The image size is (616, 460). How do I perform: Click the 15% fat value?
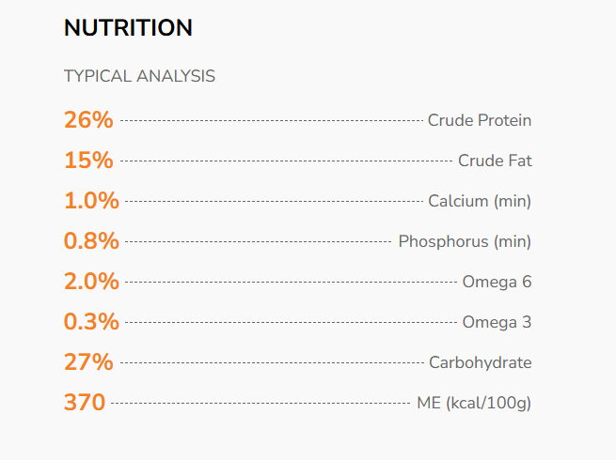click(x=88, y=161)
